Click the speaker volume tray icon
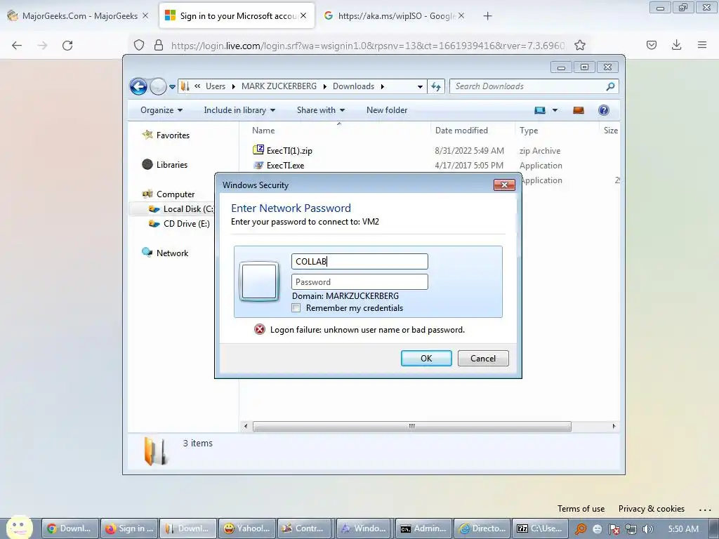Screen dimensions: 719x539 [x=648, y=529]
